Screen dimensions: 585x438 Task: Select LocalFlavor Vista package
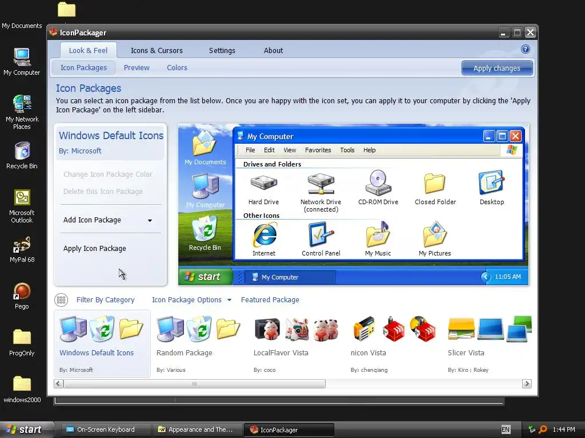point(296,344)
